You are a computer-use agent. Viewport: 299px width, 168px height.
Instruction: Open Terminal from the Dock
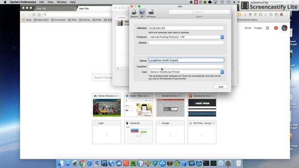point(206,163)
